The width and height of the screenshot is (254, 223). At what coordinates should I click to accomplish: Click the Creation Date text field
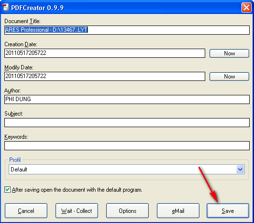(x=105, y=53)
